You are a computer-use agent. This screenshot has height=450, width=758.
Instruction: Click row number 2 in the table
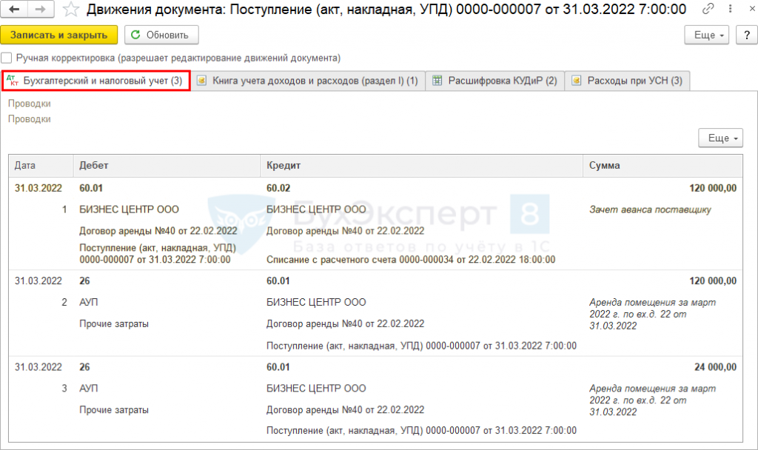coord(64,302)
